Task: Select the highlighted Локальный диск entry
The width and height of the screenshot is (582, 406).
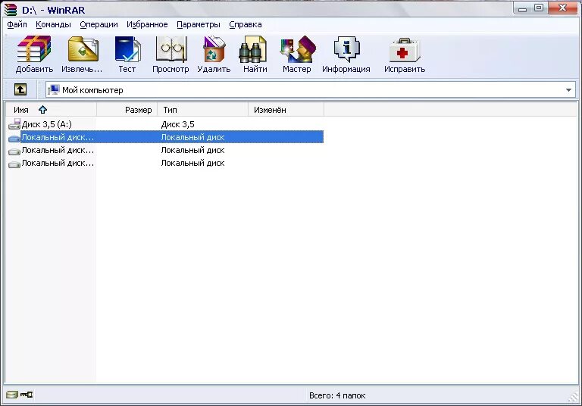Action: [165, 137]
